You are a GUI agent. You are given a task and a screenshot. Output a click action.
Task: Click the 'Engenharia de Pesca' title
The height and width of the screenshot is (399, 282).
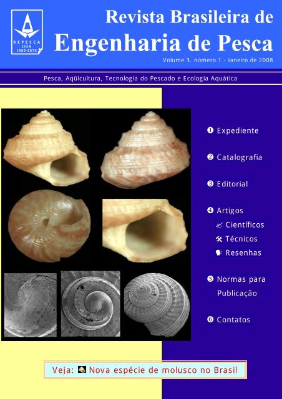tap(163, 43)
